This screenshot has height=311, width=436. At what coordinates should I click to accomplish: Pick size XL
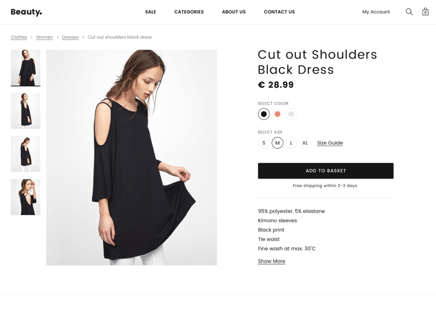pos(305,143)
